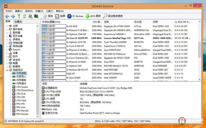Select CPU Queen benchmark
Image resolution: width=206 pixels, height=128 pixels.
tap(22, 87)
